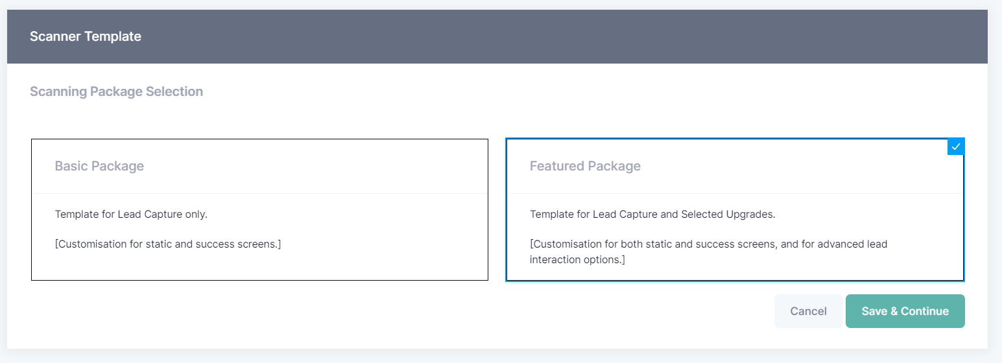The image size is (1002, 363).
Task: Click the Scanning Package Selection heading
Action: click(x=116, y=91)
